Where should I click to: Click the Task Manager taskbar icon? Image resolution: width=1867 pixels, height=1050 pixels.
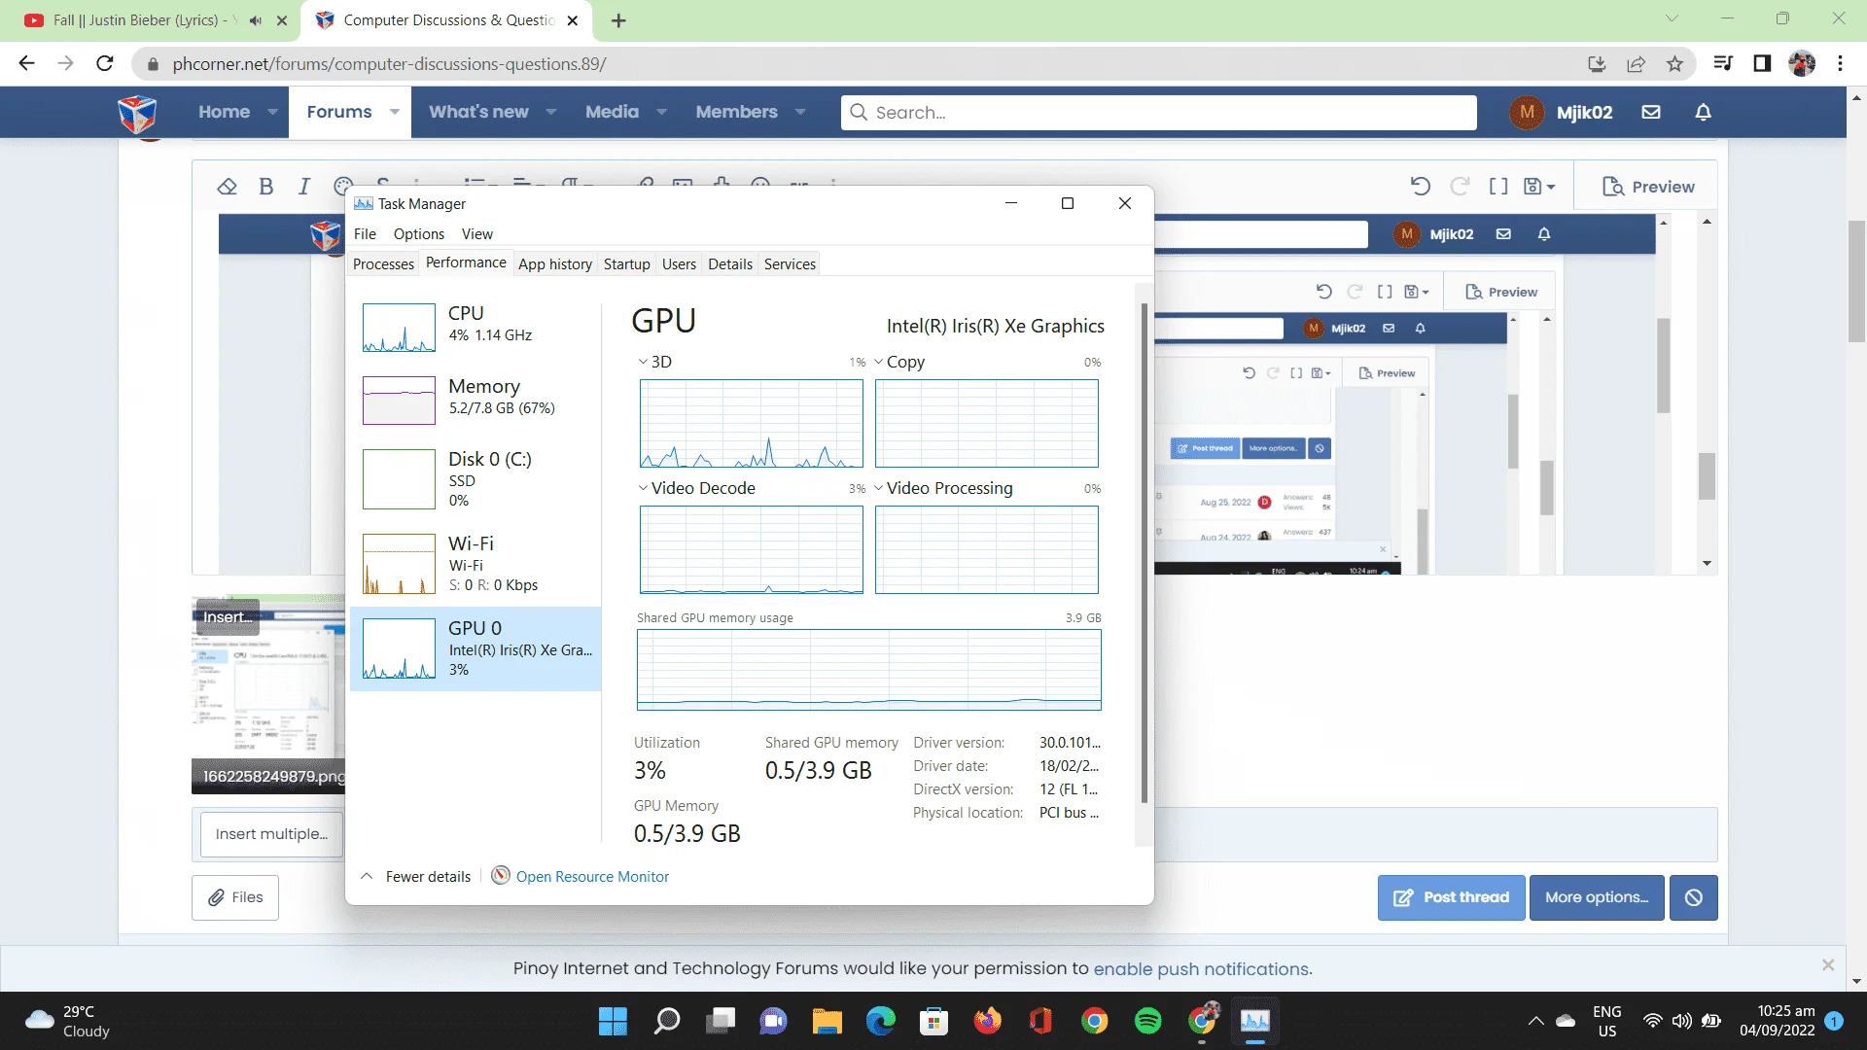click(x=1255, y=1021)
